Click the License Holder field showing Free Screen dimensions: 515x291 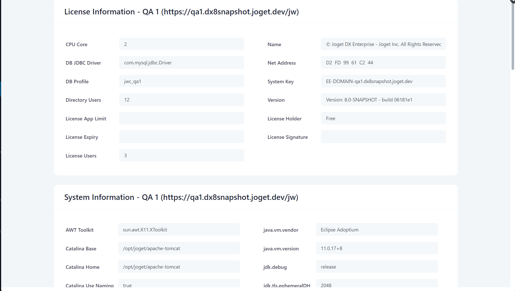(x=383, y=118)
